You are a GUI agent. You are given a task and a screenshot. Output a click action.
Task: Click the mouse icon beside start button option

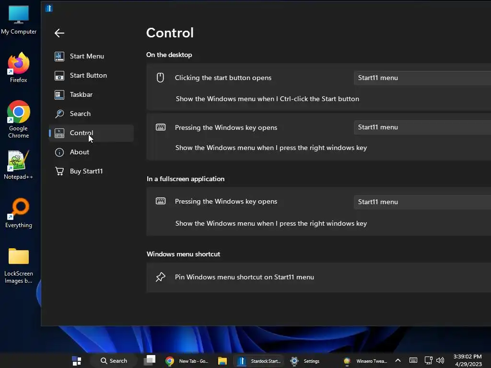160,78
